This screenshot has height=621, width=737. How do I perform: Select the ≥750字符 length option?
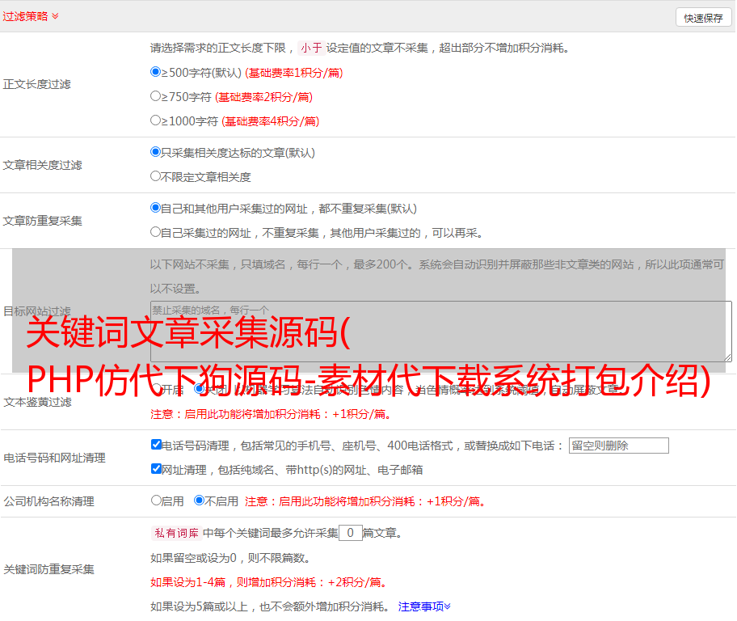(x=156, y=96)
